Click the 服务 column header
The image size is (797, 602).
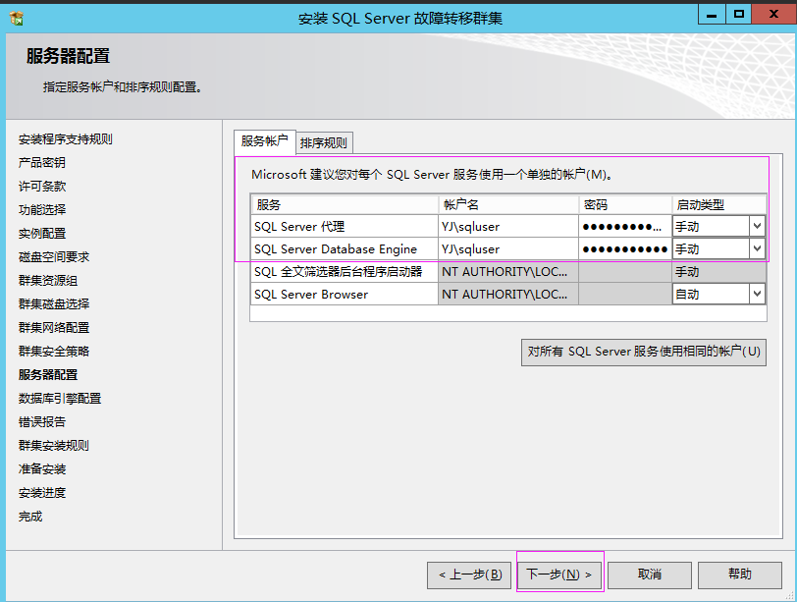pos(344,204)
